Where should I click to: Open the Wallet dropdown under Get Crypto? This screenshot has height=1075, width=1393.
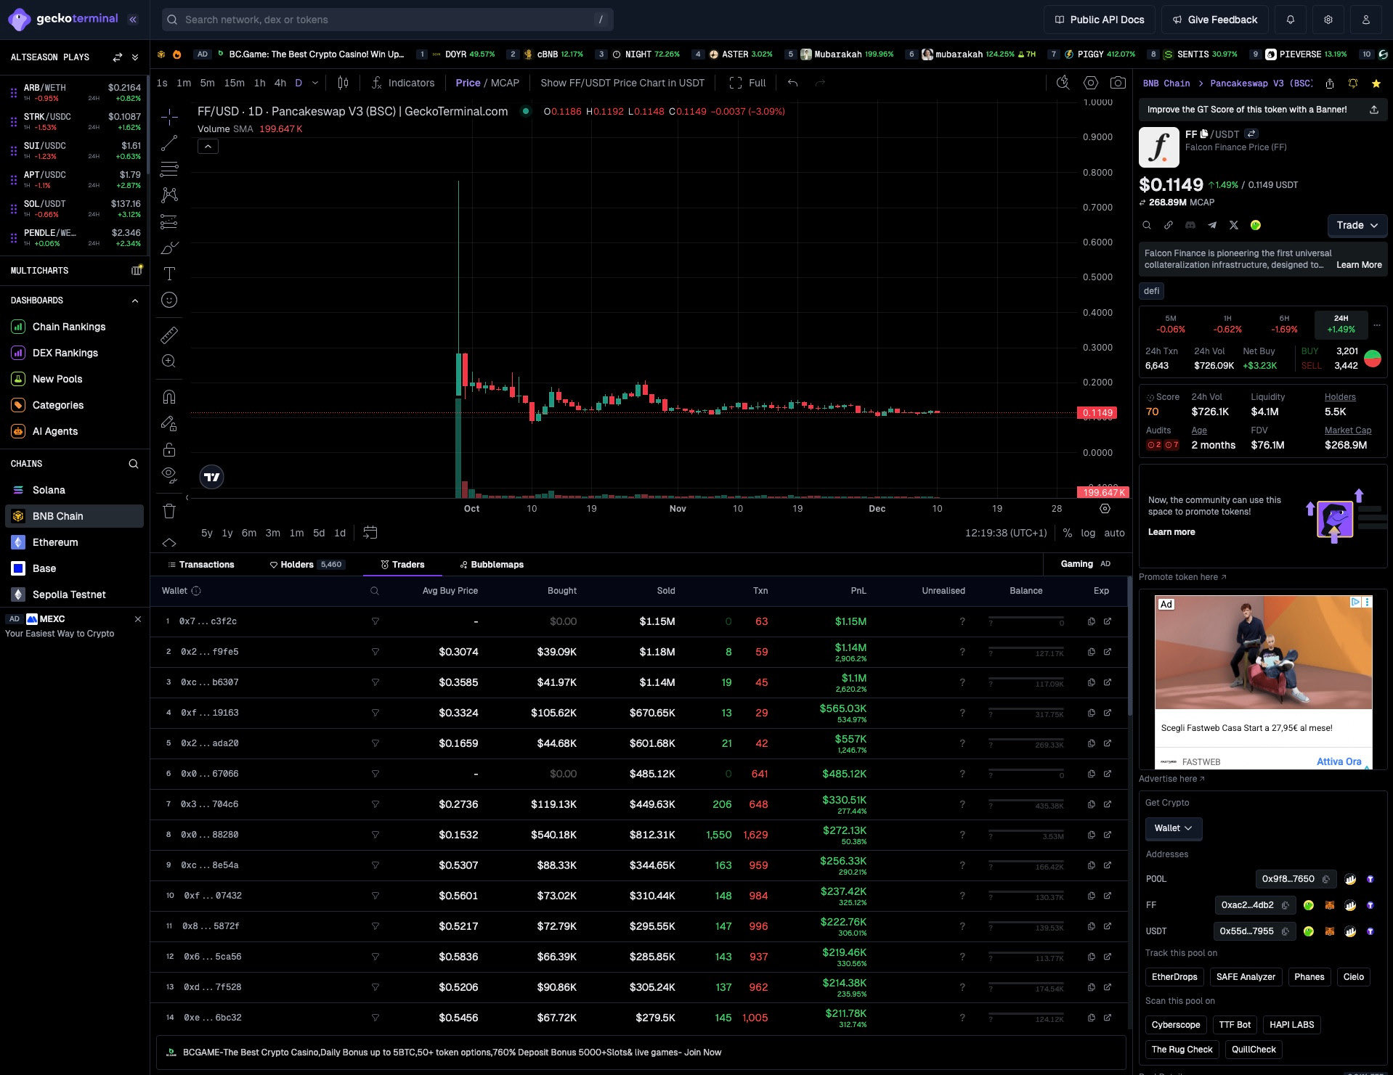[1174, 828]
